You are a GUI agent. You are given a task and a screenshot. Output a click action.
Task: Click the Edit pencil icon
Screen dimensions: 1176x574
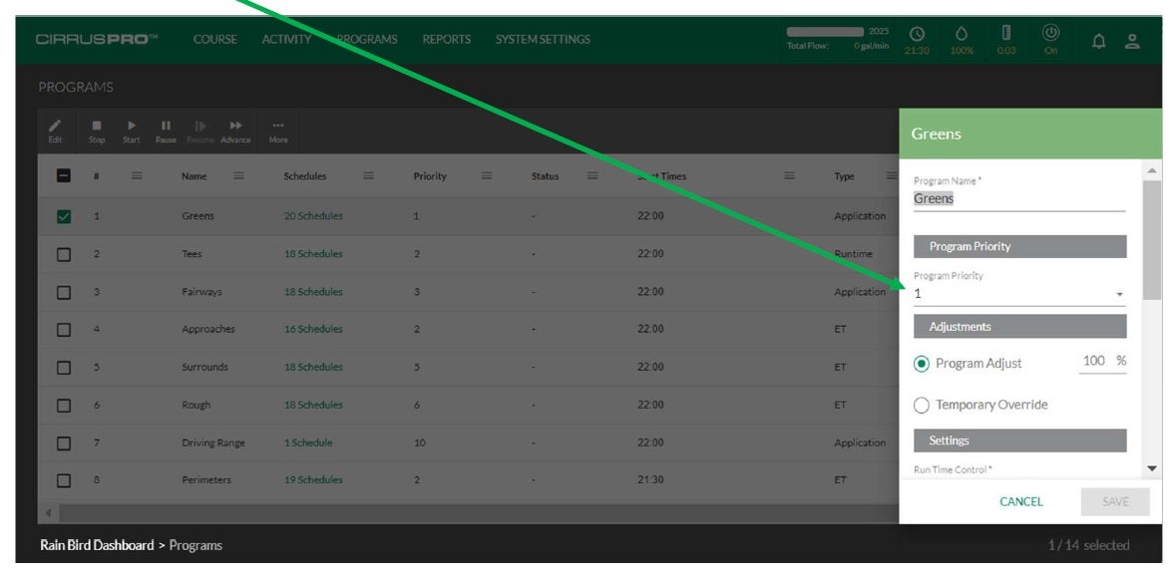56,126
